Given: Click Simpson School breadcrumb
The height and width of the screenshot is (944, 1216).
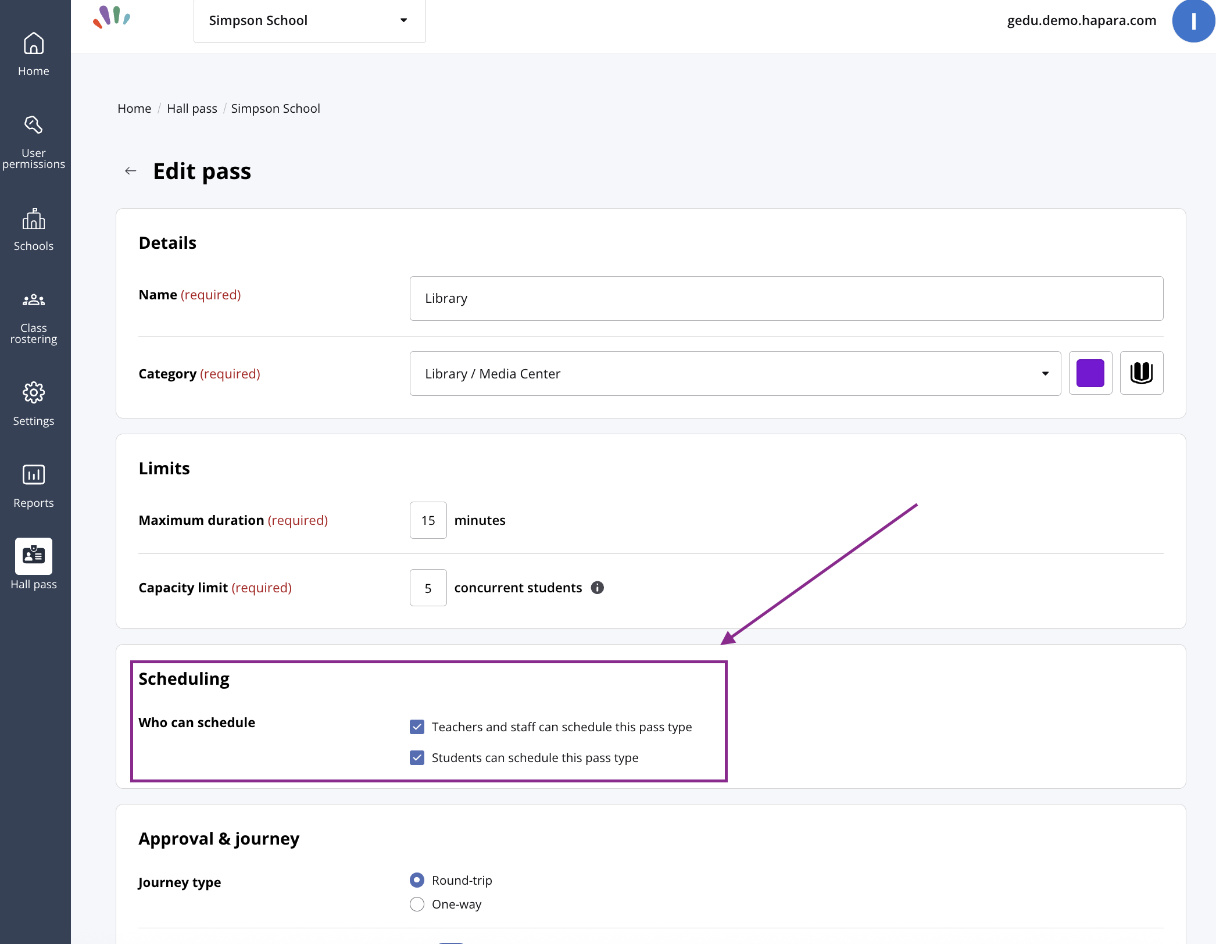Looking at the screenshot, I should [276, 109].
